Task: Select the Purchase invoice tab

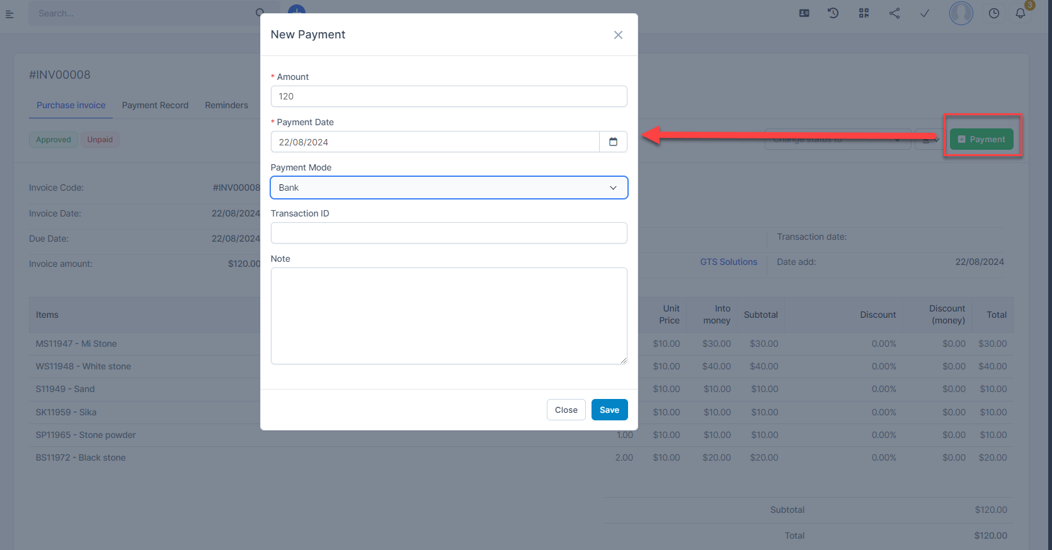Action: 71,105
